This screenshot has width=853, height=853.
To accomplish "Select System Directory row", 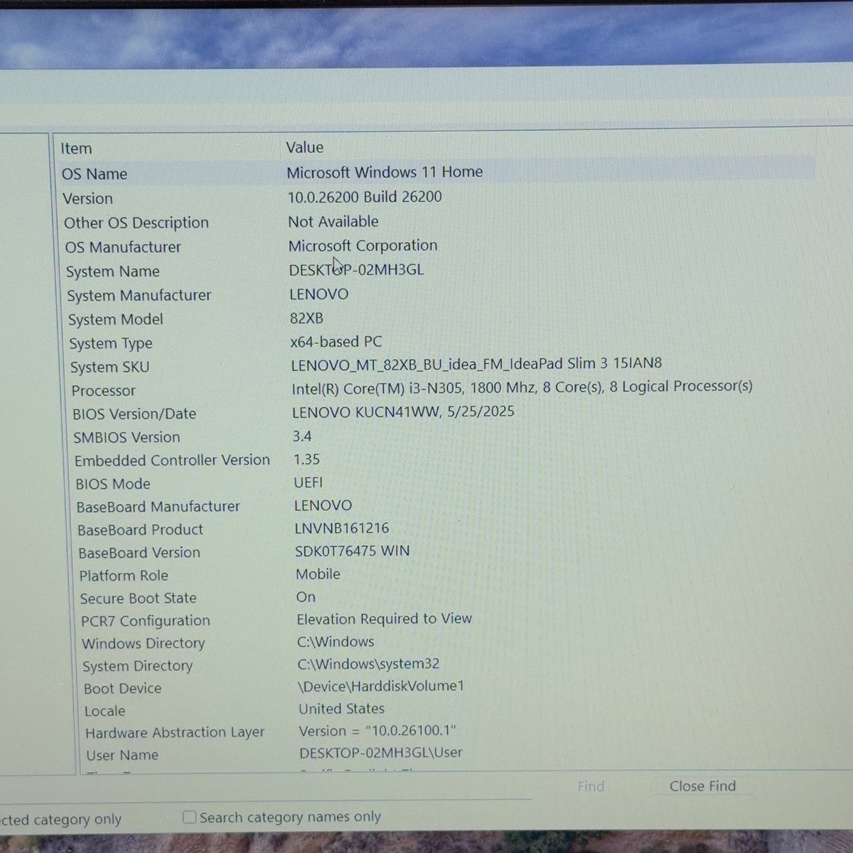I will pos(138,666).
